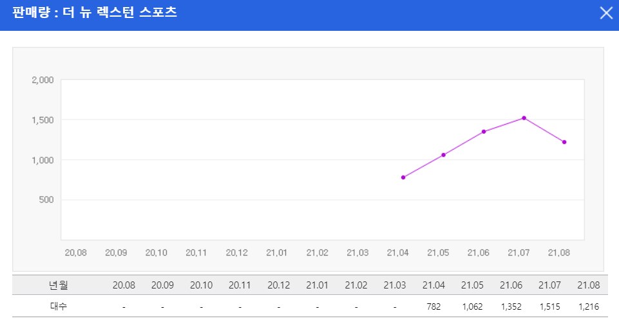This screenshot has height=320, width=619.
Task: Click the 20.08 table column header
Action: [x=124, y=285]
